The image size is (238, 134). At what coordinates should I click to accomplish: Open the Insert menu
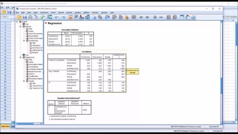point(53,12)
